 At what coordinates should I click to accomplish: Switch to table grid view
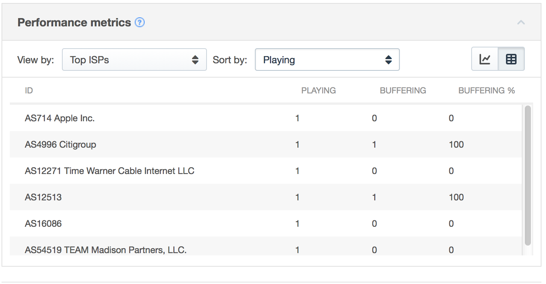(x=511, y=59)
